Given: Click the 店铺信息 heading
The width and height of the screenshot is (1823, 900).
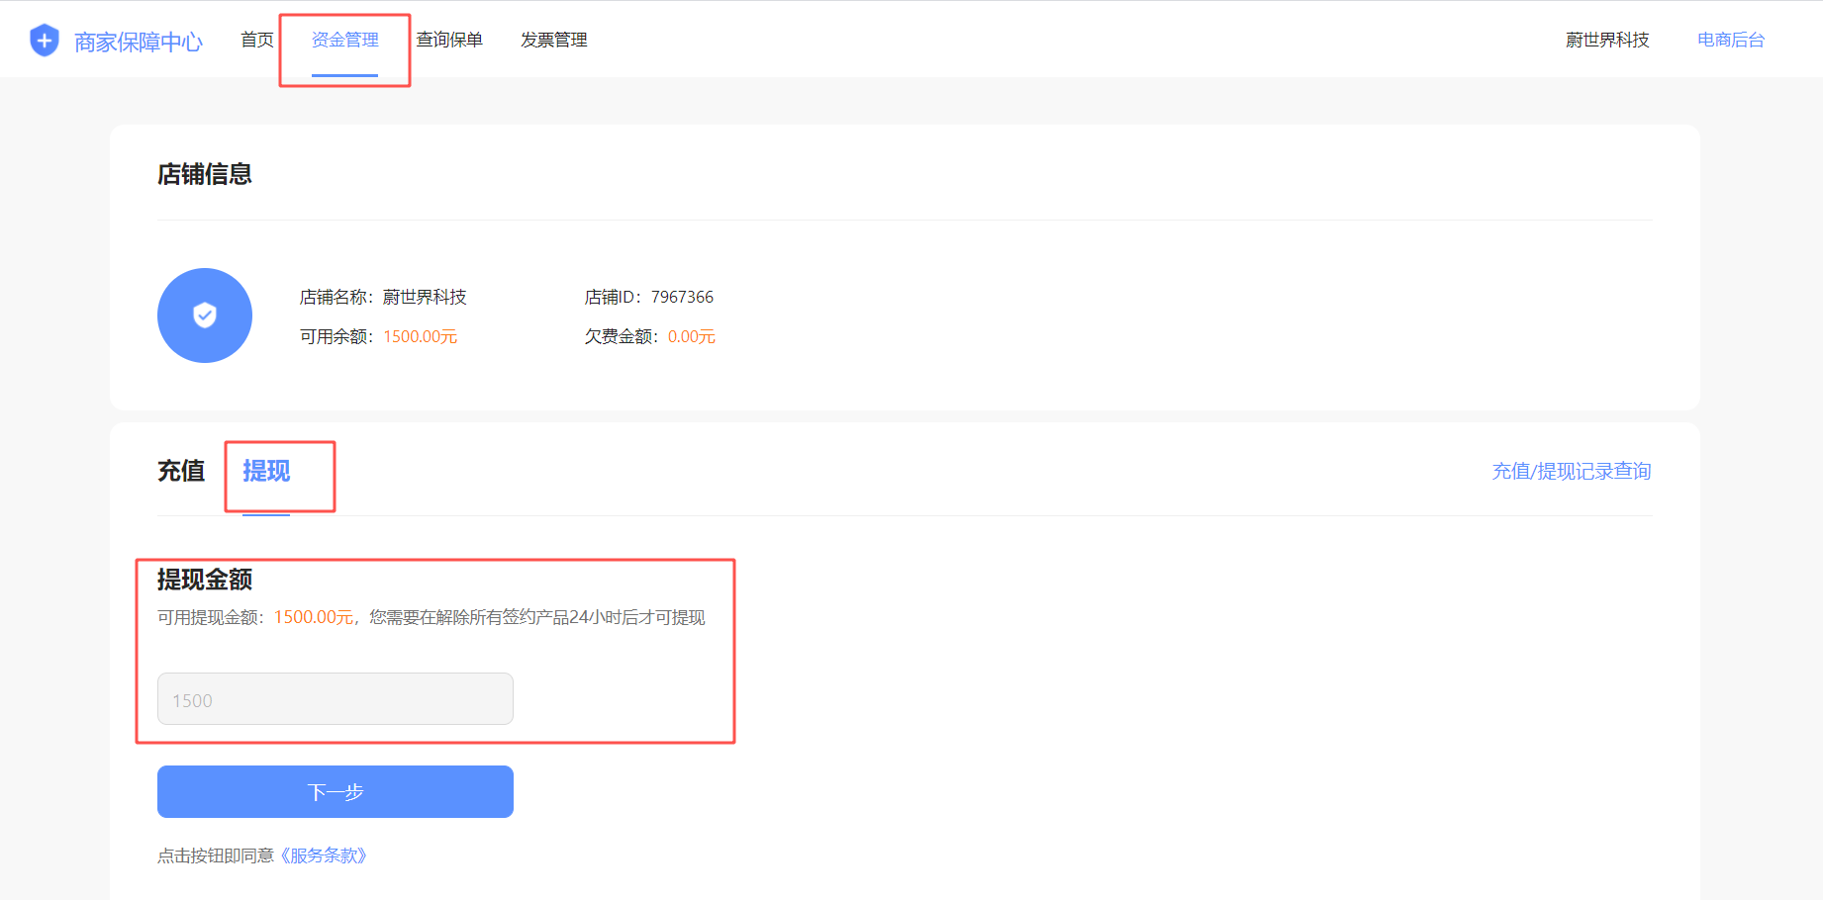Looking at the screenshot, I should pyautogui.click(x=205, y=174).
